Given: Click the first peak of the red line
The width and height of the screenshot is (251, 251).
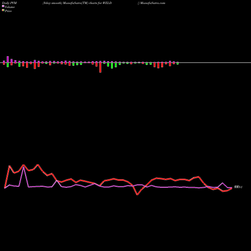Looking at the screenshot, I should pos(10,166).
